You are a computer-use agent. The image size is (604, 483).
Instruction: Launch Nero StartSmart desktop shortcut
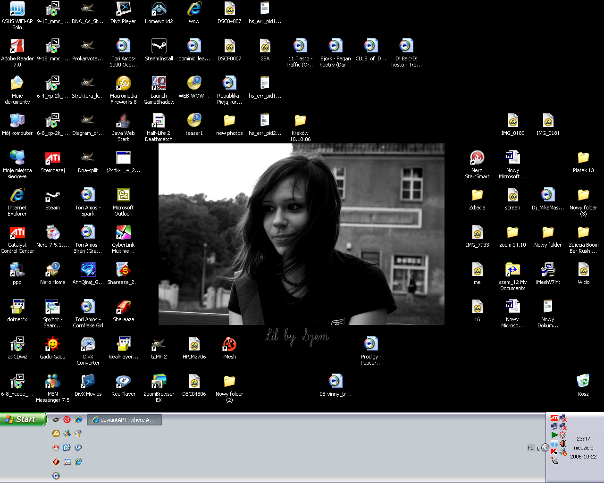477,164
